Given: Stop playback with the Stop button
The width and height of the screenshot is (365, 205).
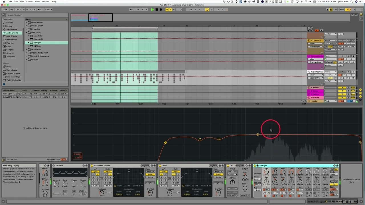Looking at the screenshot, I should [x=157, y=9].
